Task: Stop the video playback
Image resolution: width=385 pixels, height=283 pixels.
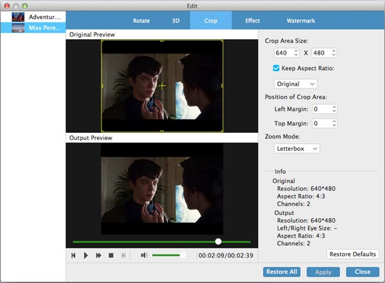Action: (111, 255)
